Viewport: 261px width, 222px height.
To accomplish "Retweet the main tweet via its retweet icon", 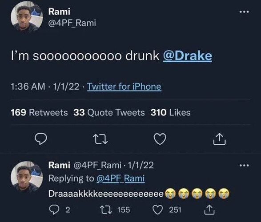I will coord(100,139).
